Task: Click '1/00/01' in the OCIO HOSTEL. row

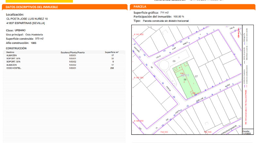Action: coord(73,68)
